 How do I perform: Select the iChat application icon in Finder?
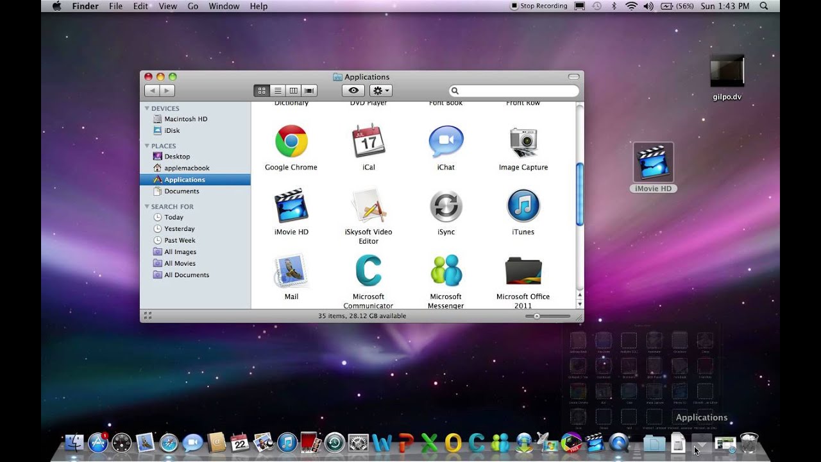(446, 141)
